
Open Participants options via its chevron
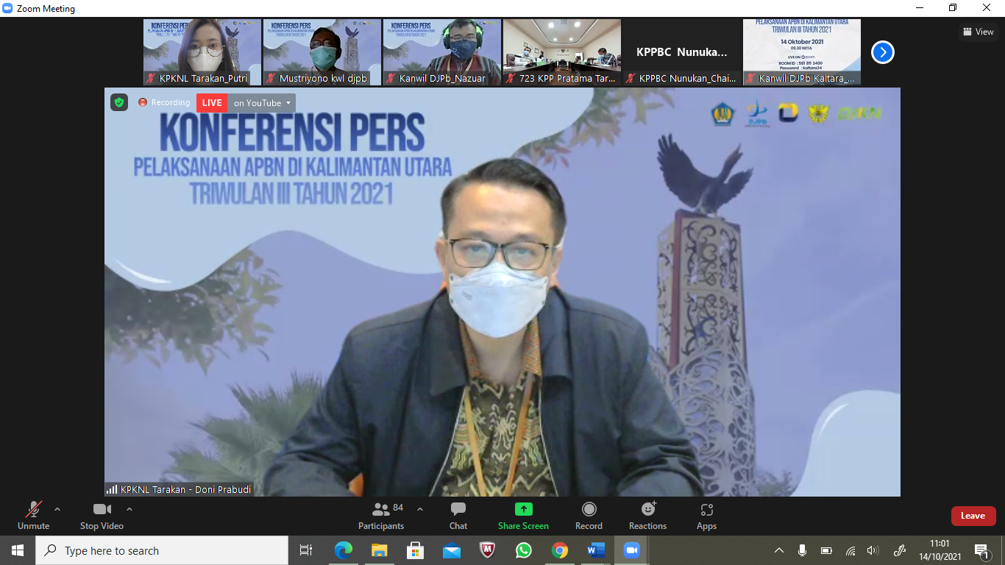pos(419,508)
